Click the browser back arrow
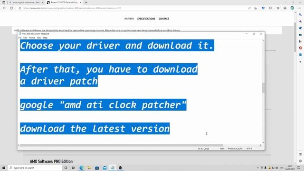Viewport: 304px width, 171px height. [4, 8]
